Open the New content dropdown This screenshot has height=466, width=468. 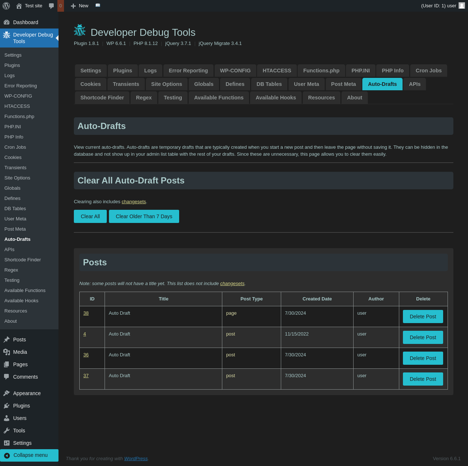tap(80, 6)
